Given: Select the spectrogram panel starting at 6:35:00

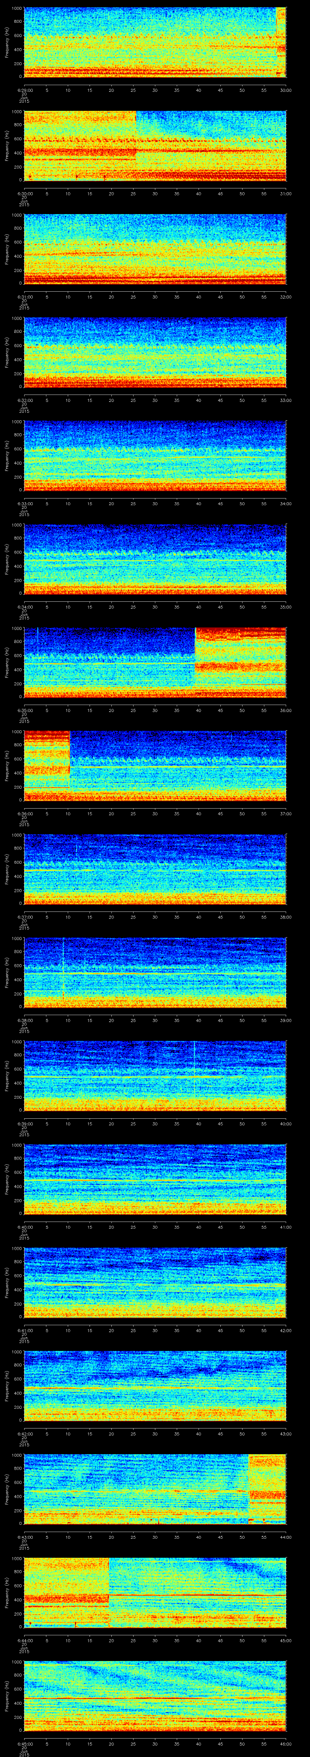Looking at the screenshot, I should 155,662.
